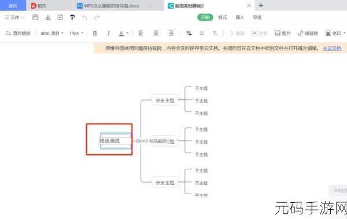Select the middle branch node showing Ctrl+V hint

pyautogui.click(x=165, y=141)
